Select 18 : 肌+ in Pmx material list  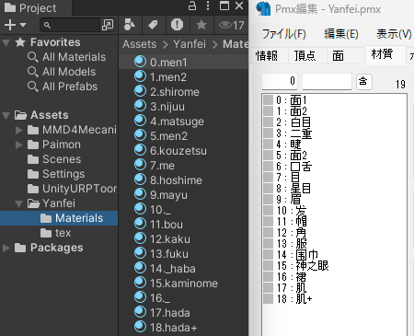point(334,299)
